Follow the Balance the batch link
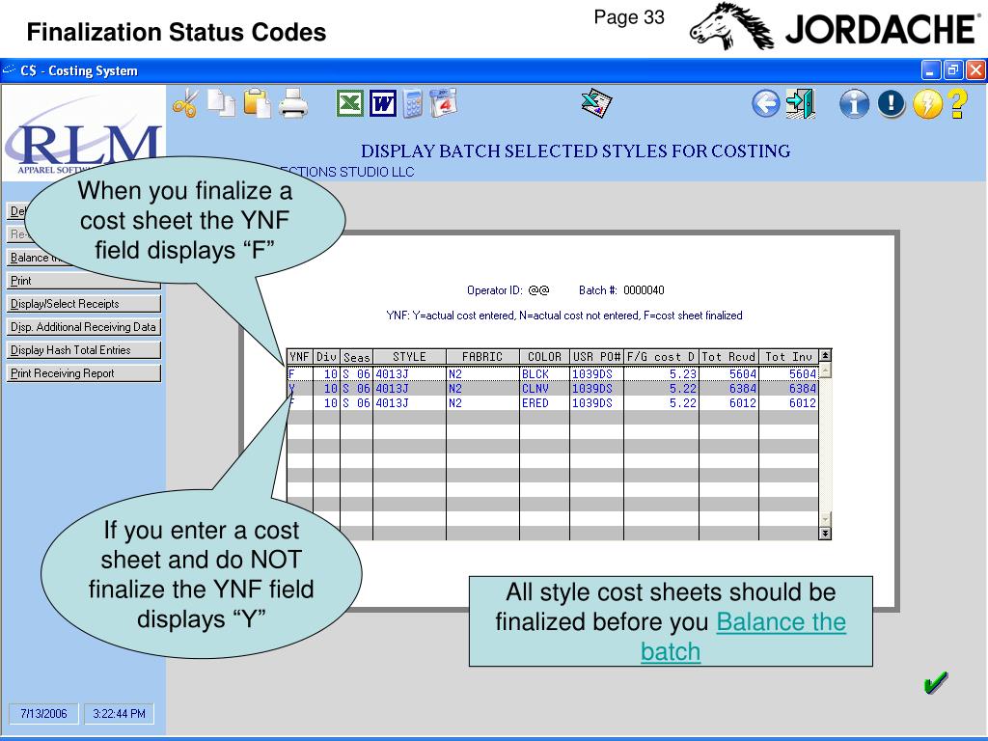 (x=743, y=637)
